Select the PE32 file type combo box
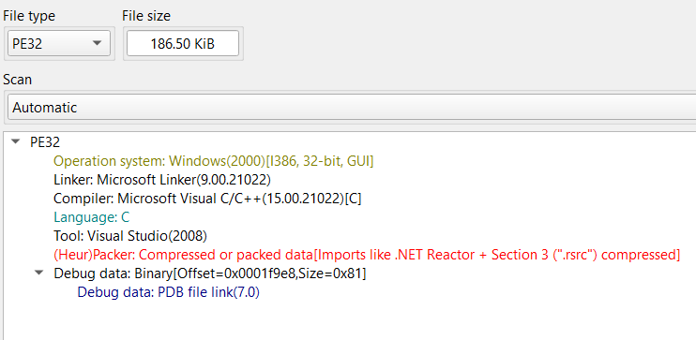696x340 pixels. click(x=59, y=43)
